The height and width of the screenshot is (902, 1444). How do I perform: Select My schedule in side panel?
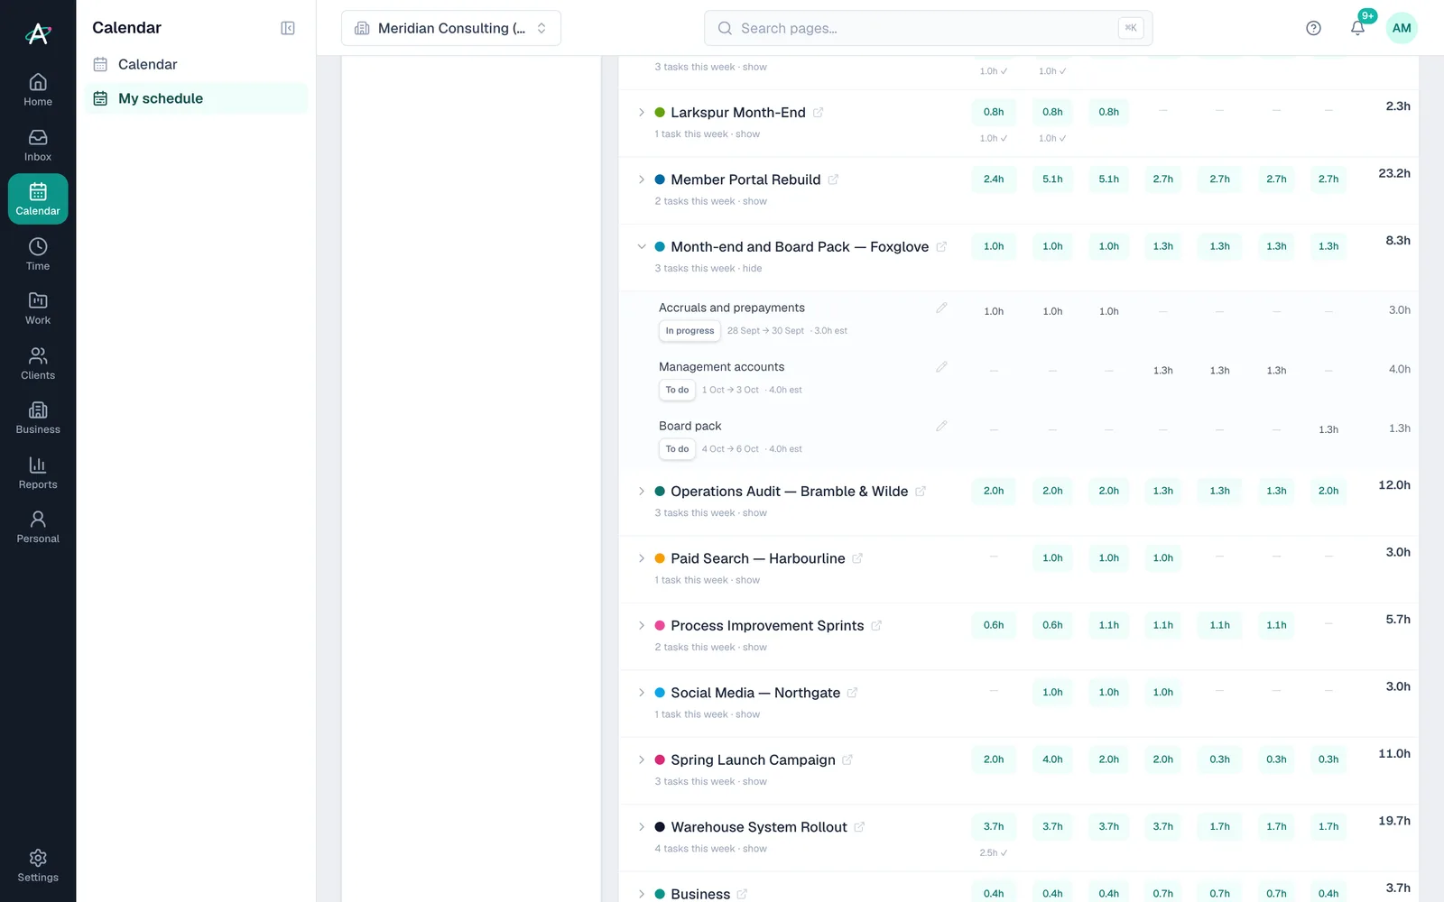[x=196, y=98]
